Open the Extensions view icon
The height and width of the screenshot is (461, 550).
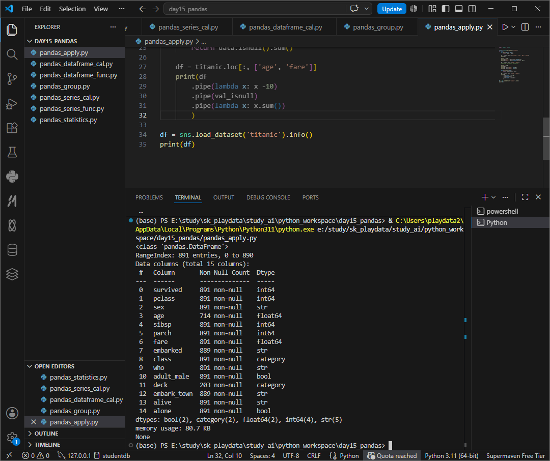(12, 128)
